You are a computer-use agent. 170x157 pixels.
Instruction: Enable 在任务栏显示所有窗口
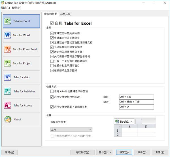52,66
